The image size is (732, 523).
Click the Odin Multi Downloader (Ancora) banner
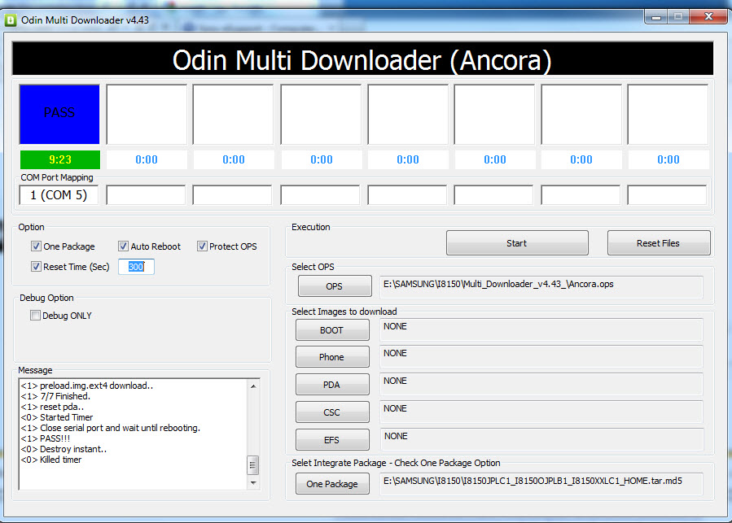click(x=362, y=59)
